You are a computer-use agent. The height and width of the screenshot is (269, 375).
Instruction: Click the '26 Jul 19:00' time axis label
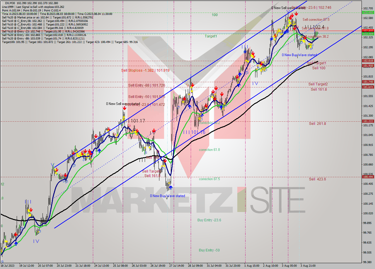coord(158,266)
